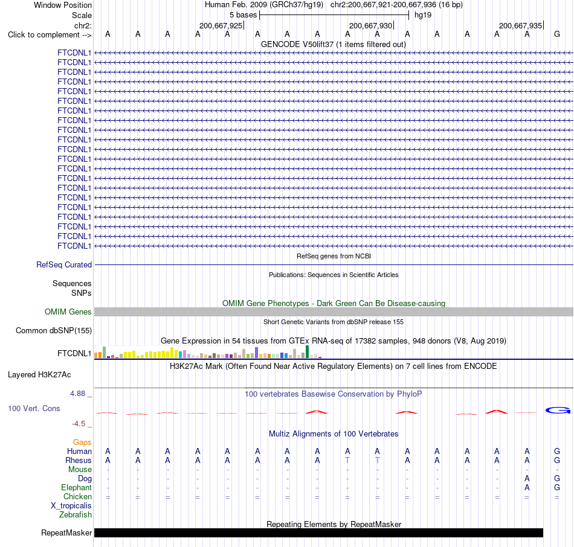Click the 200,667,925 coordinate marker

221,25
